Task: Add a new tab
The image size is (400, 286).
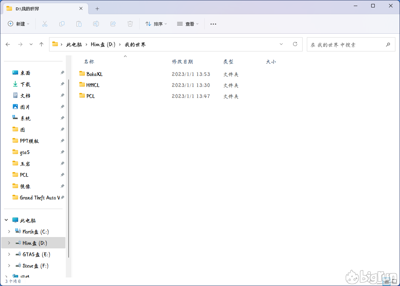Action: [x=97, y=9]
